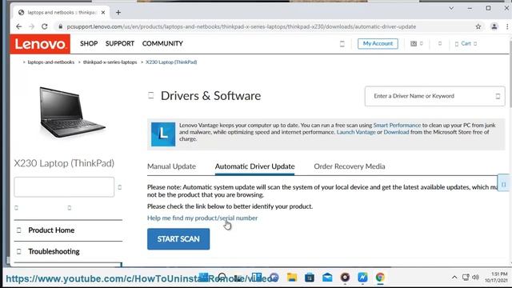
Task: Click the volume icon in system tray
Action: pos(475,278)
